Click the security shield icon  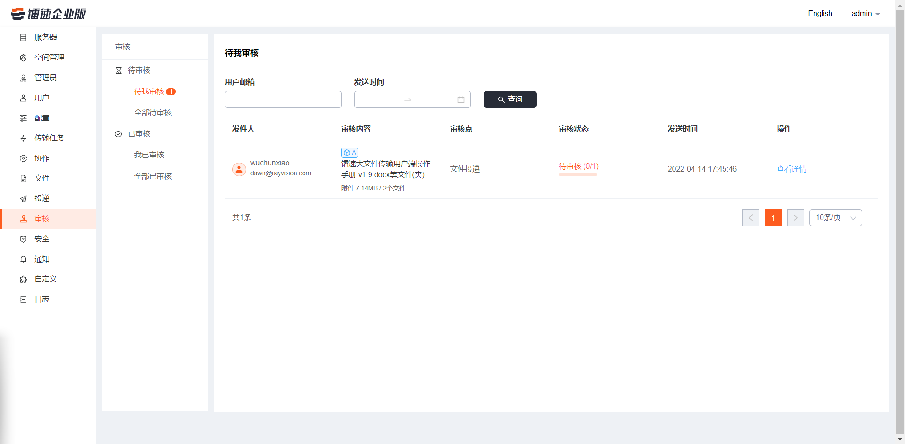[x=23, y=239]
